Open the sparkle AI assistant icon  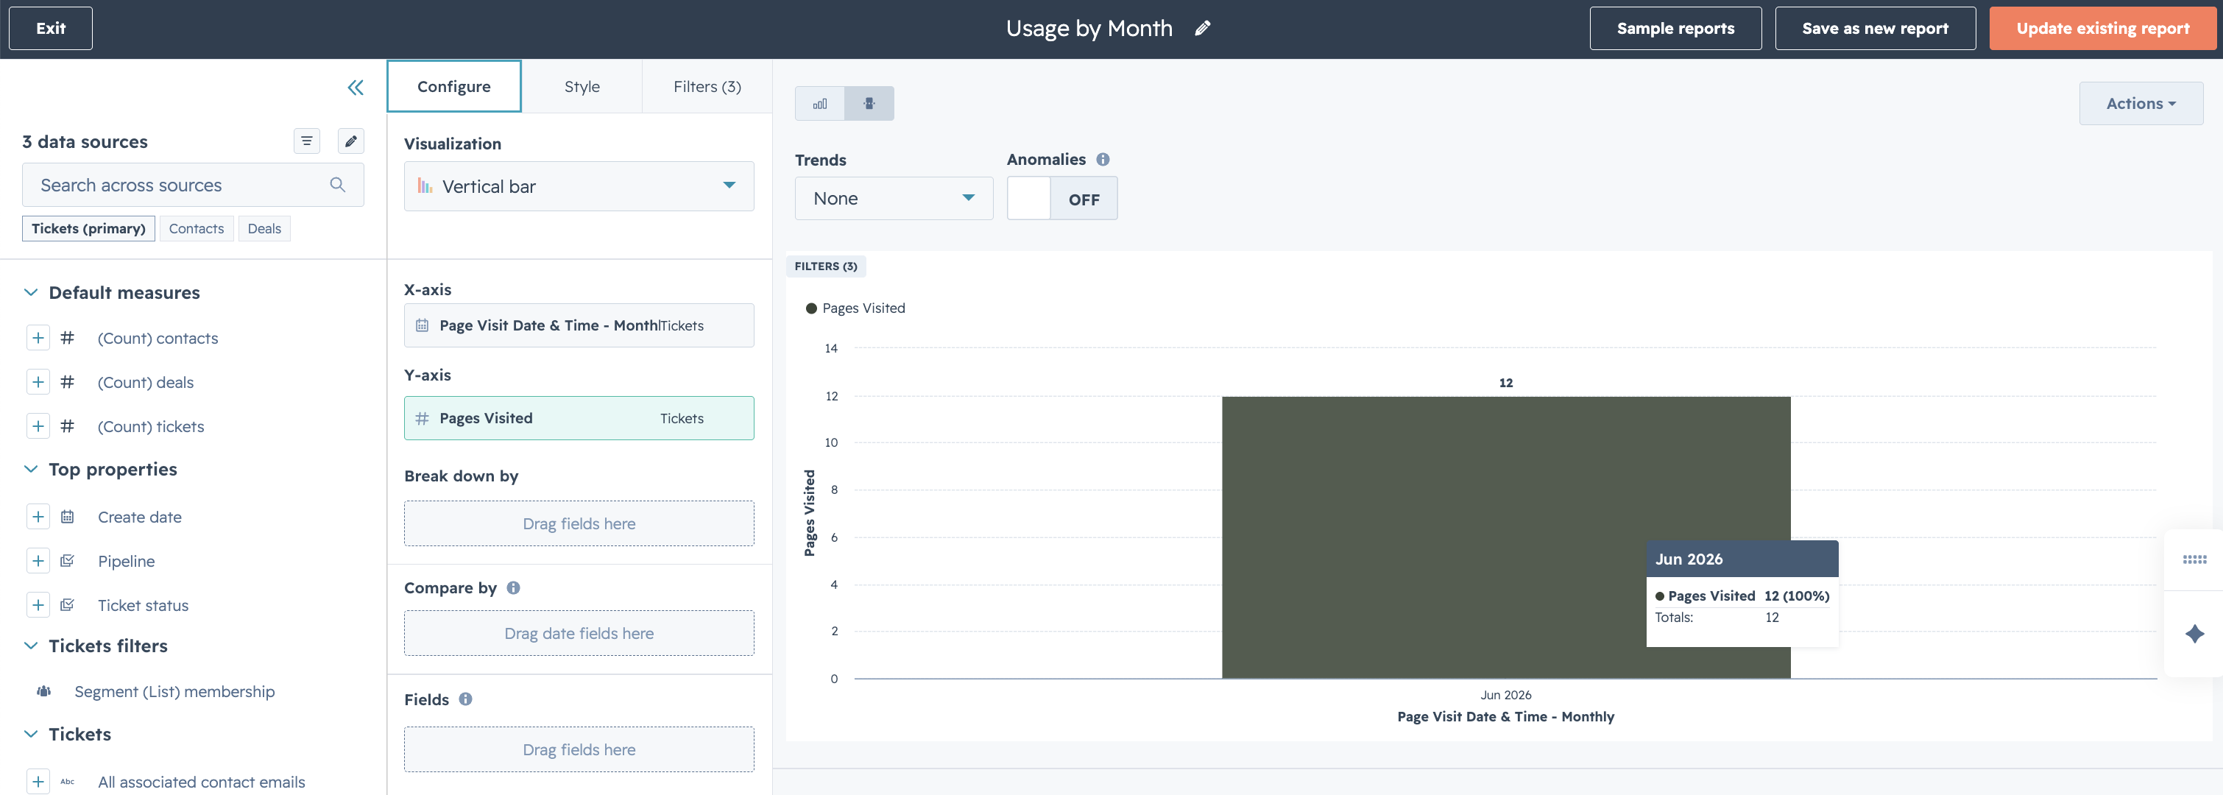pos(2194,634)
